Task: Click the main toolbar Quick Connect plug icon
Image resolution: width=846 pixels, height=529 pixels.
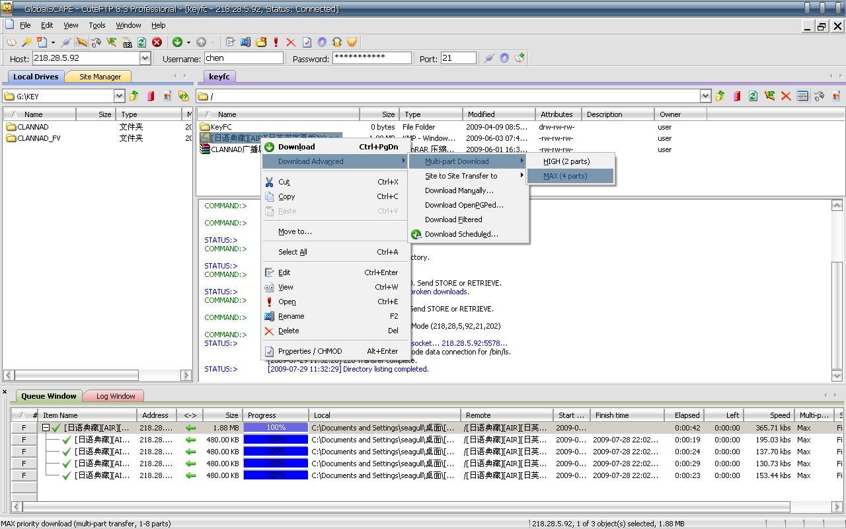Action: pos(66,42)
